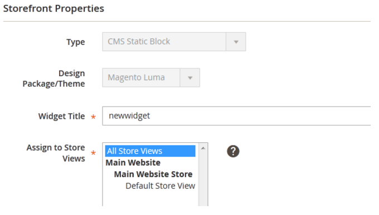Select Main Website Store option
Screen dimensions: 379x215
[x=153, y=174]
